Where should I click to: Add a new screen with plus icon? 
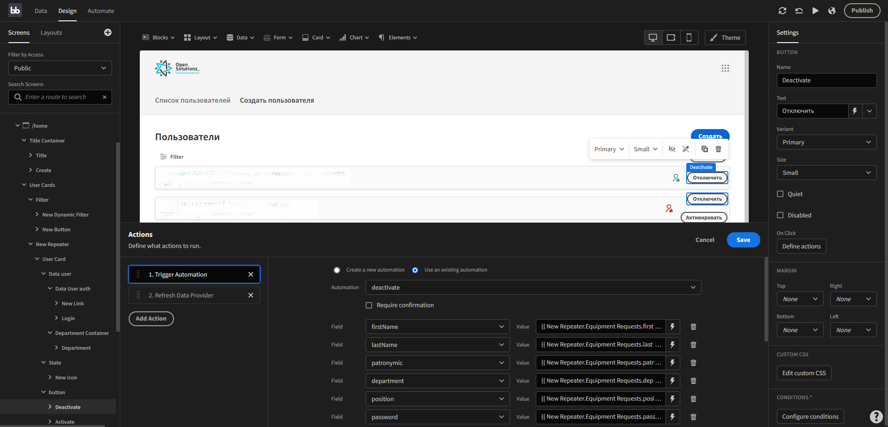pos(108,32)
